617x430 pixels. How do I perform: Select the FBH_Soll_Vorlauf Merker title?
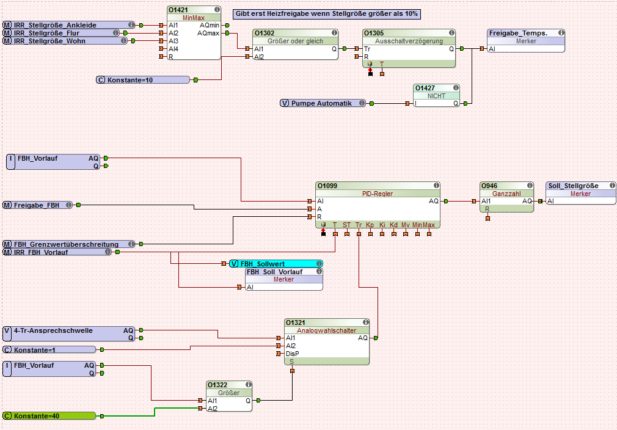coord(275,272)
